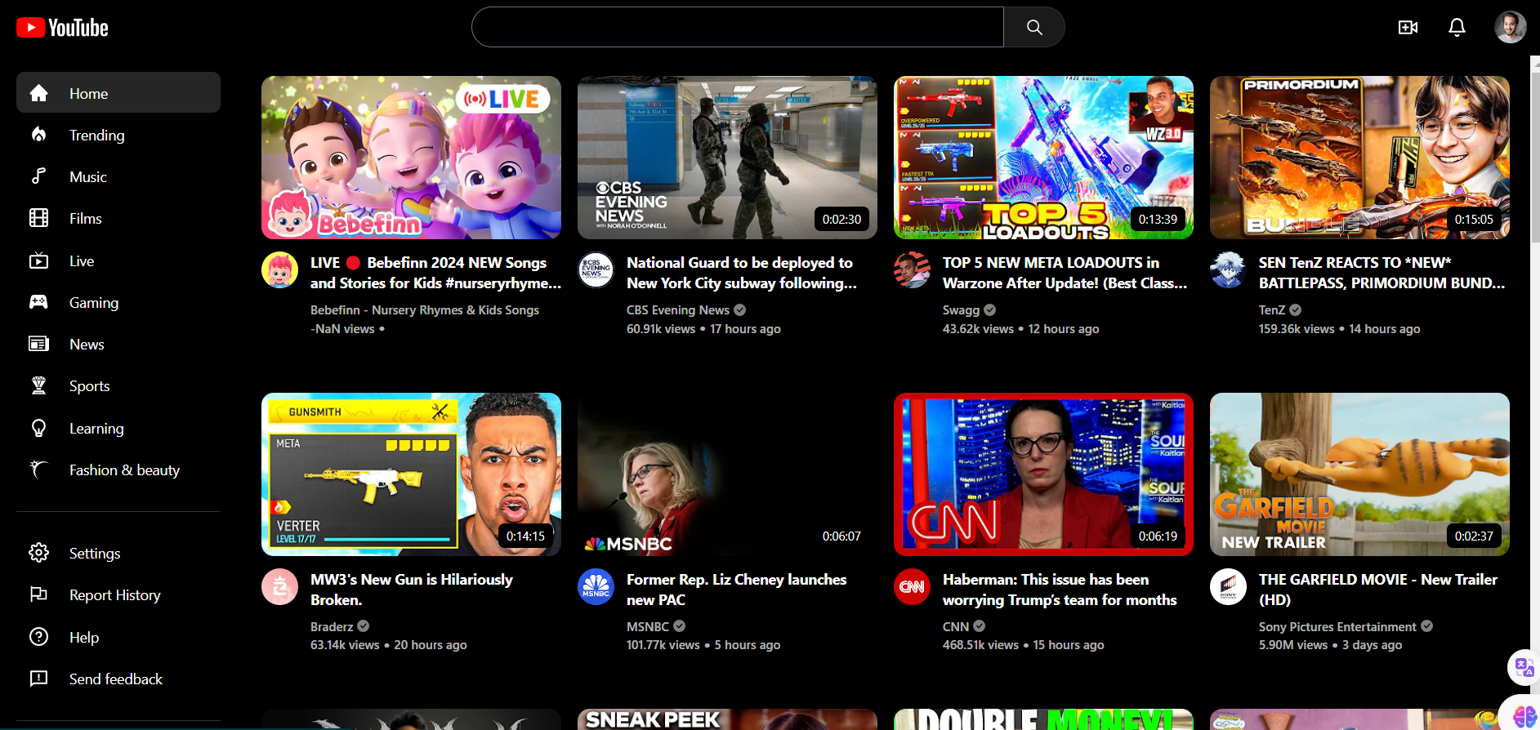
Task: Play the National Guard subway video thumbnail
Action: [727, 158]
